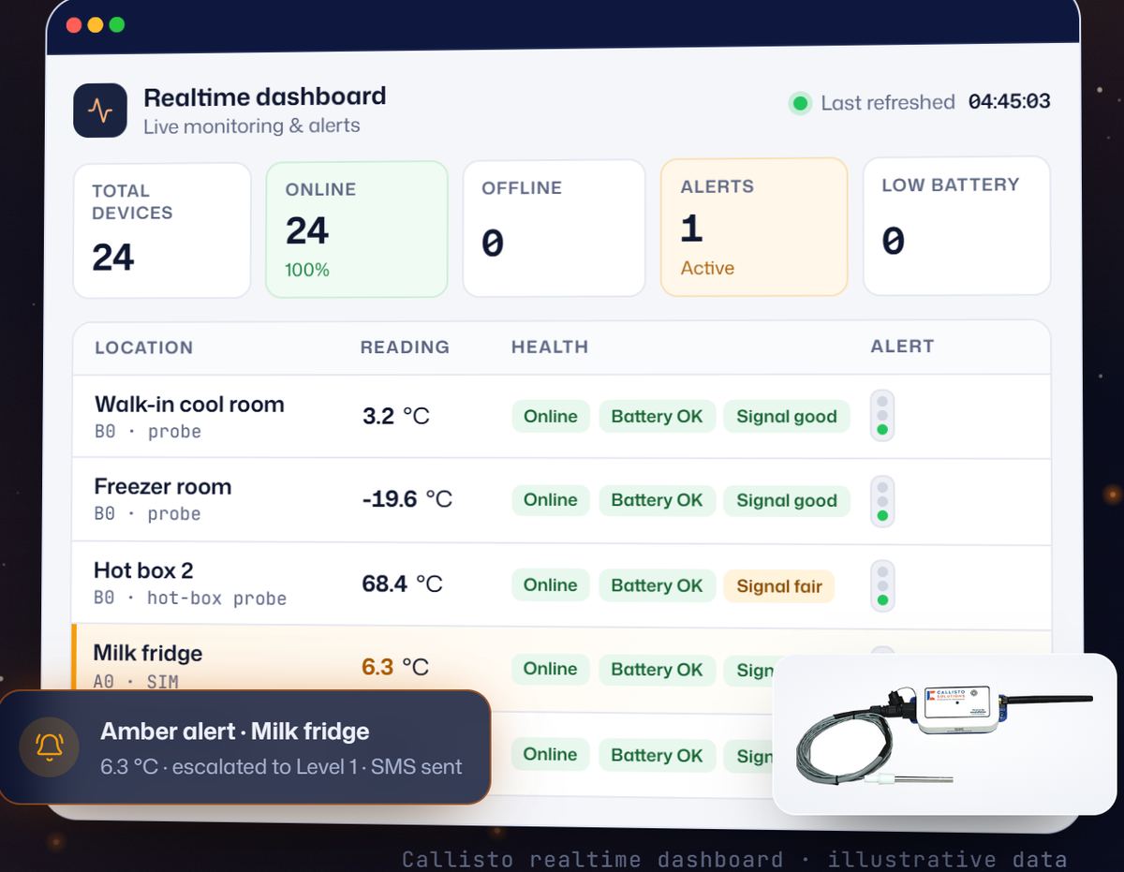Click Battery OK badge in Milk fridge row

[x=657, y=669]
